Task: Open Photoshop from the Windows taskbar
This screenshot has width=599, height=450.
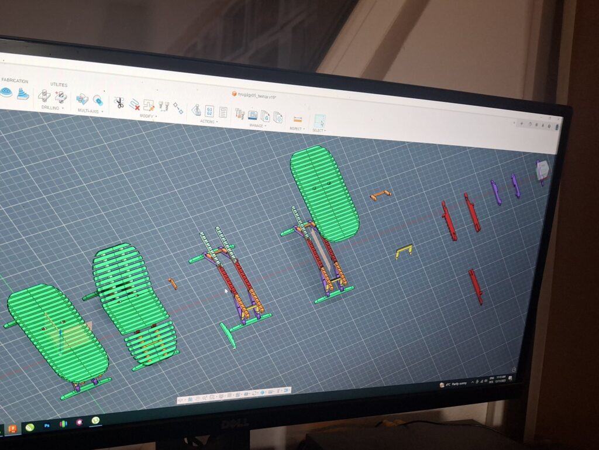Action: [47, 425]
